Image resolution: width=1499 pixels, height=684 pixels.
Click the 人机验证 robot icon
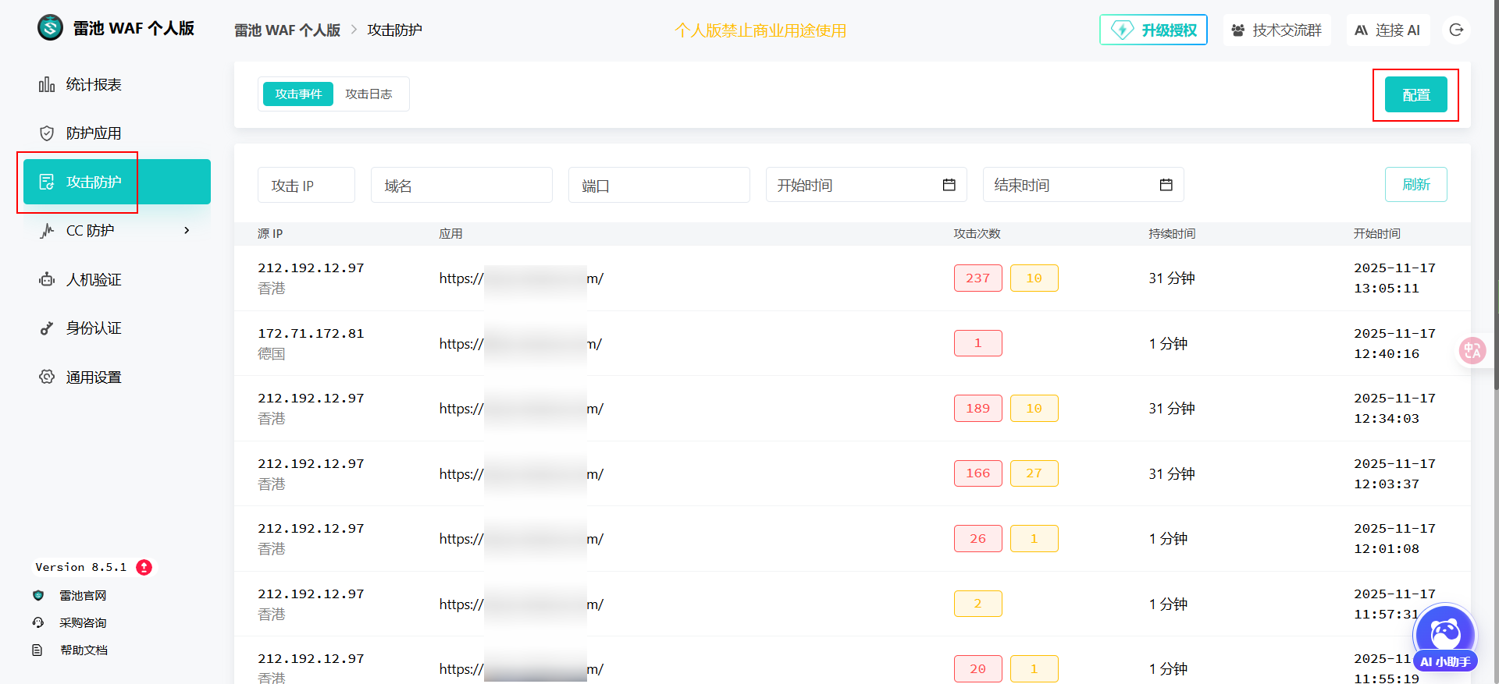(x=47, y=279)
